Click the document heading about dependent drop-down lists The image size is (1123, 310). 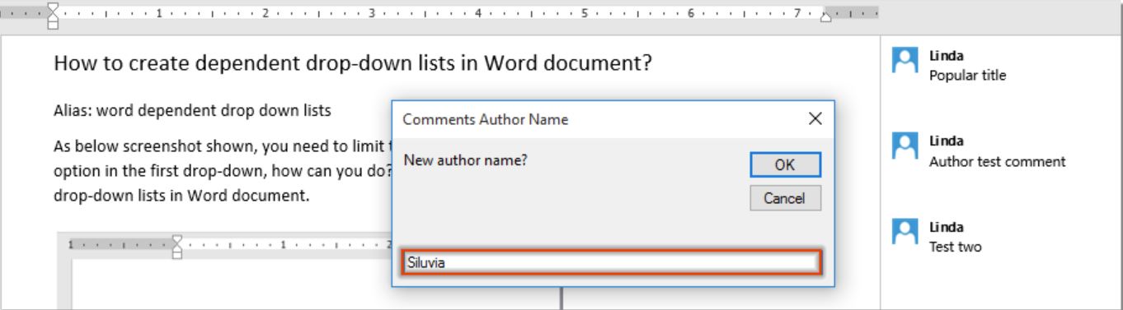(354, 63)
